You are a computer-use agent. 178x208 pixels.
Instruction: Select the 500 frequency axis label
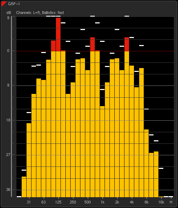(88, 202)
